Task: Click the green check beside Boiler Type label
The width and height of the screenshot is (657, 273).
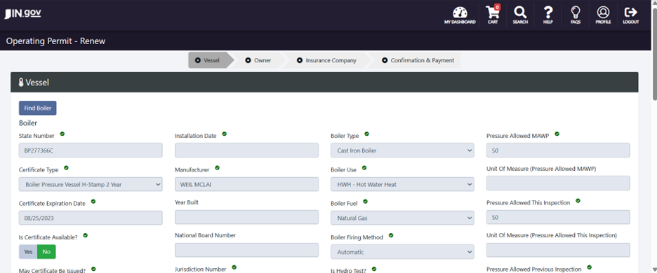Action: click(366, 134)
